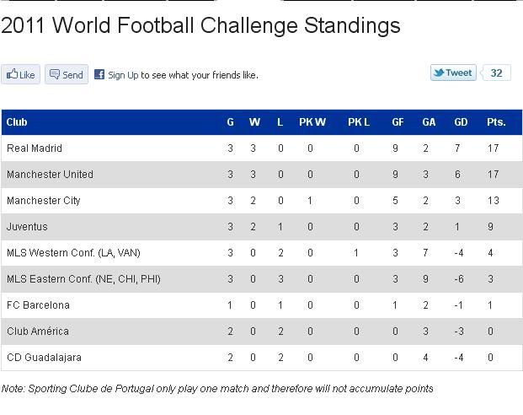Screen dimensions: 523x415
Task: Click the Facebook Sign Up link
Action: pyautogui.click(x=123, y=75)
